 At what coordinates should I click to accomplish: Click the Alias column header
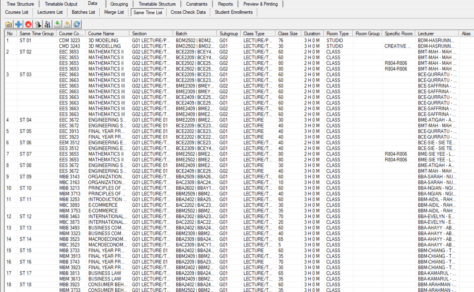[466, 33]
